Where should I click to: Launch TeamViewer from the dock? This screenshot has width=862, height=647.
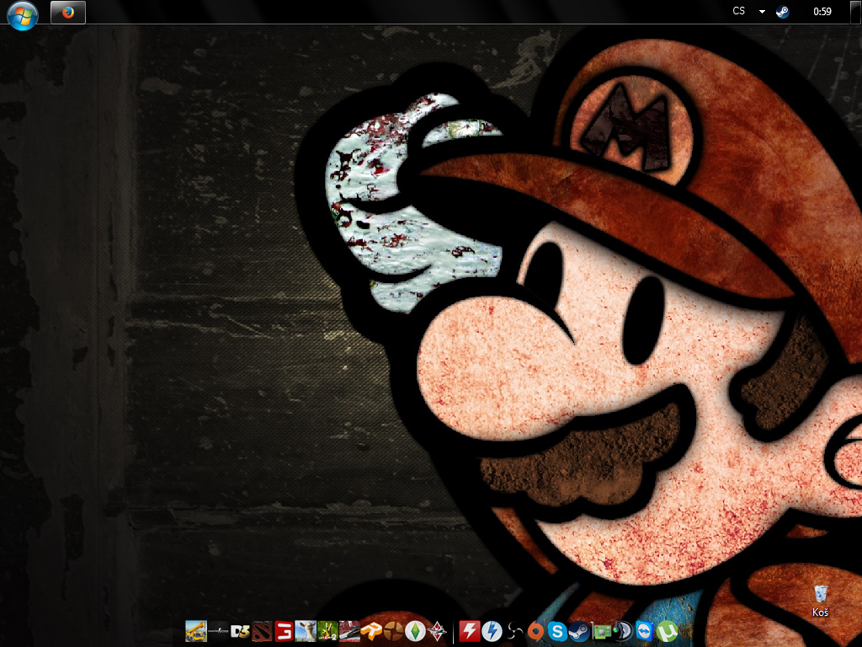click(645, 631)
